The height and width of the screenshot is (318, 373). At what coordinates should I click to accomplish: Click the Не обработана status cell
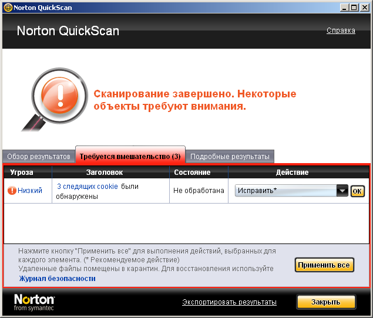199,191
